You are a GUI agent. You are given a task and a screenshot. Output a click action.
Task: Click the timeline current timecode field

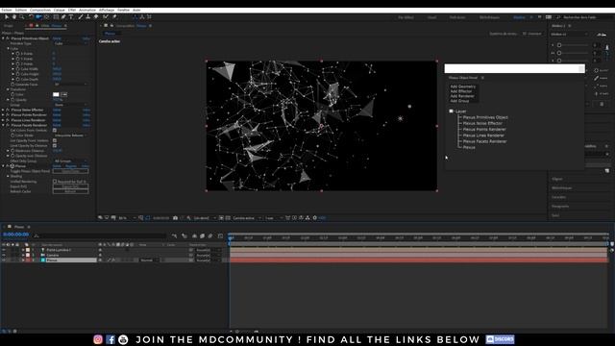15,235
